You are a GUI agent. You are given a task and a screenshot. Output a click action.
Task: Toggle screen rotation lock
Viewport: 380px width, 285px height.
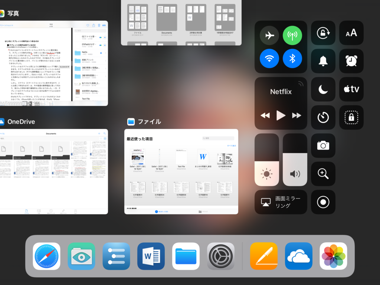(323, 33)
